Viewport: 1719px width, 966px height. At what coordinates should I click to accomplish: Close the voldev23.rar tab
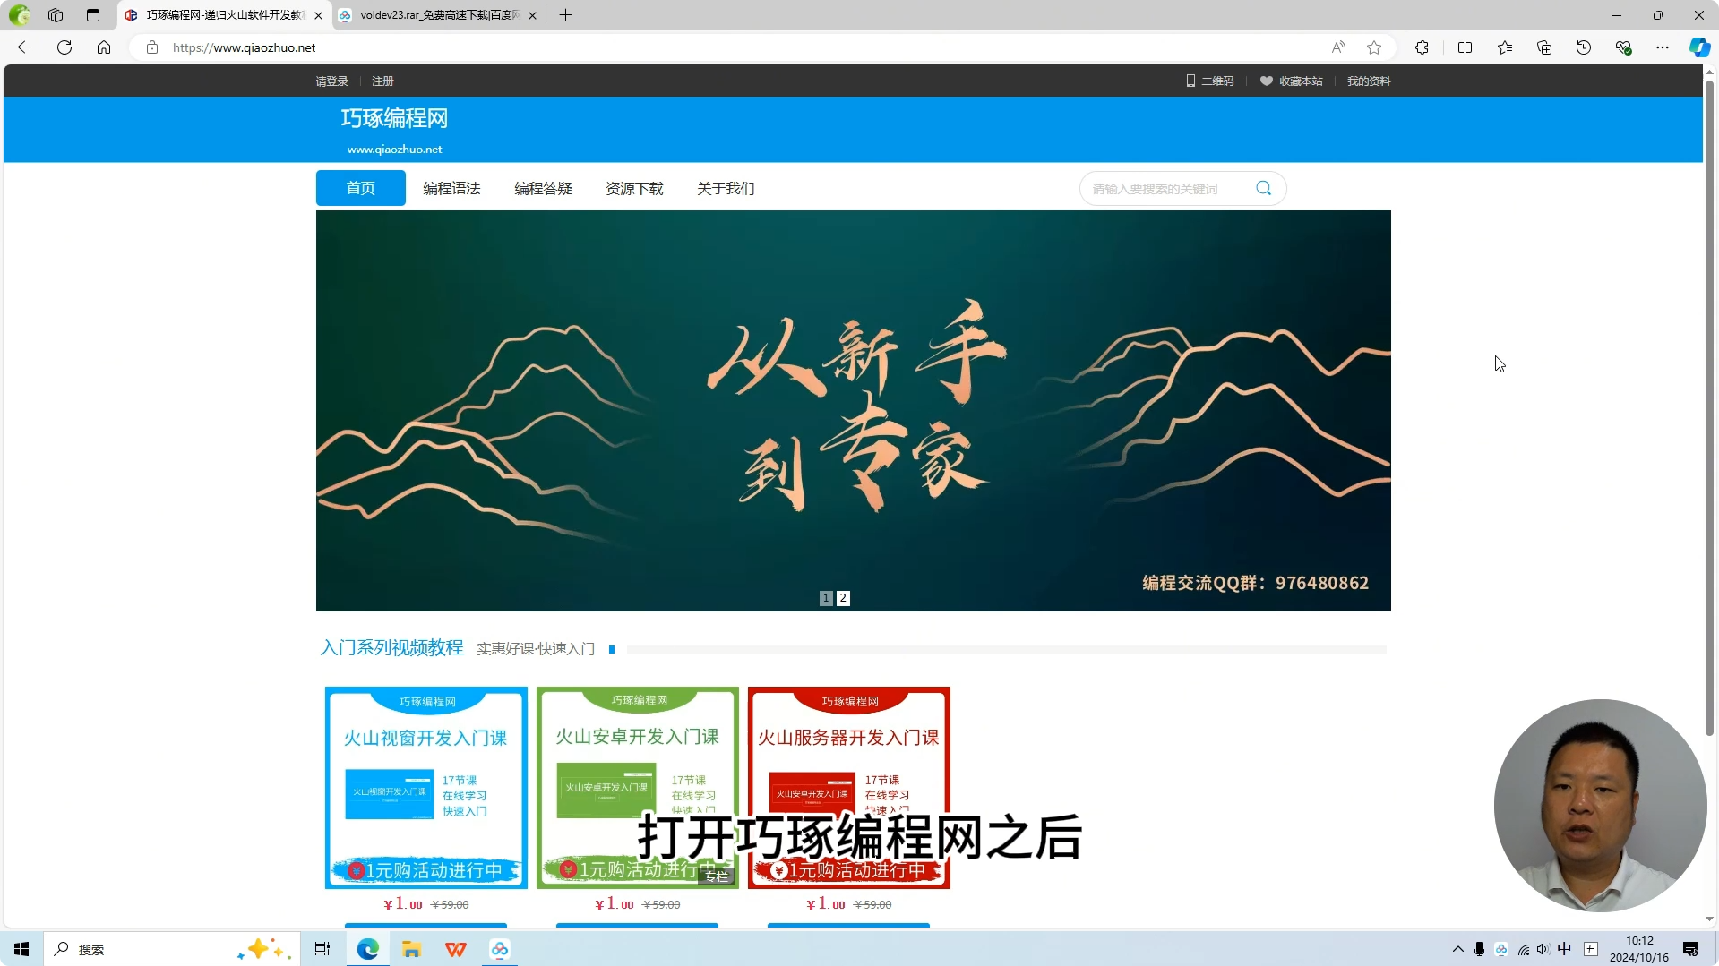(x=533, y=15)
